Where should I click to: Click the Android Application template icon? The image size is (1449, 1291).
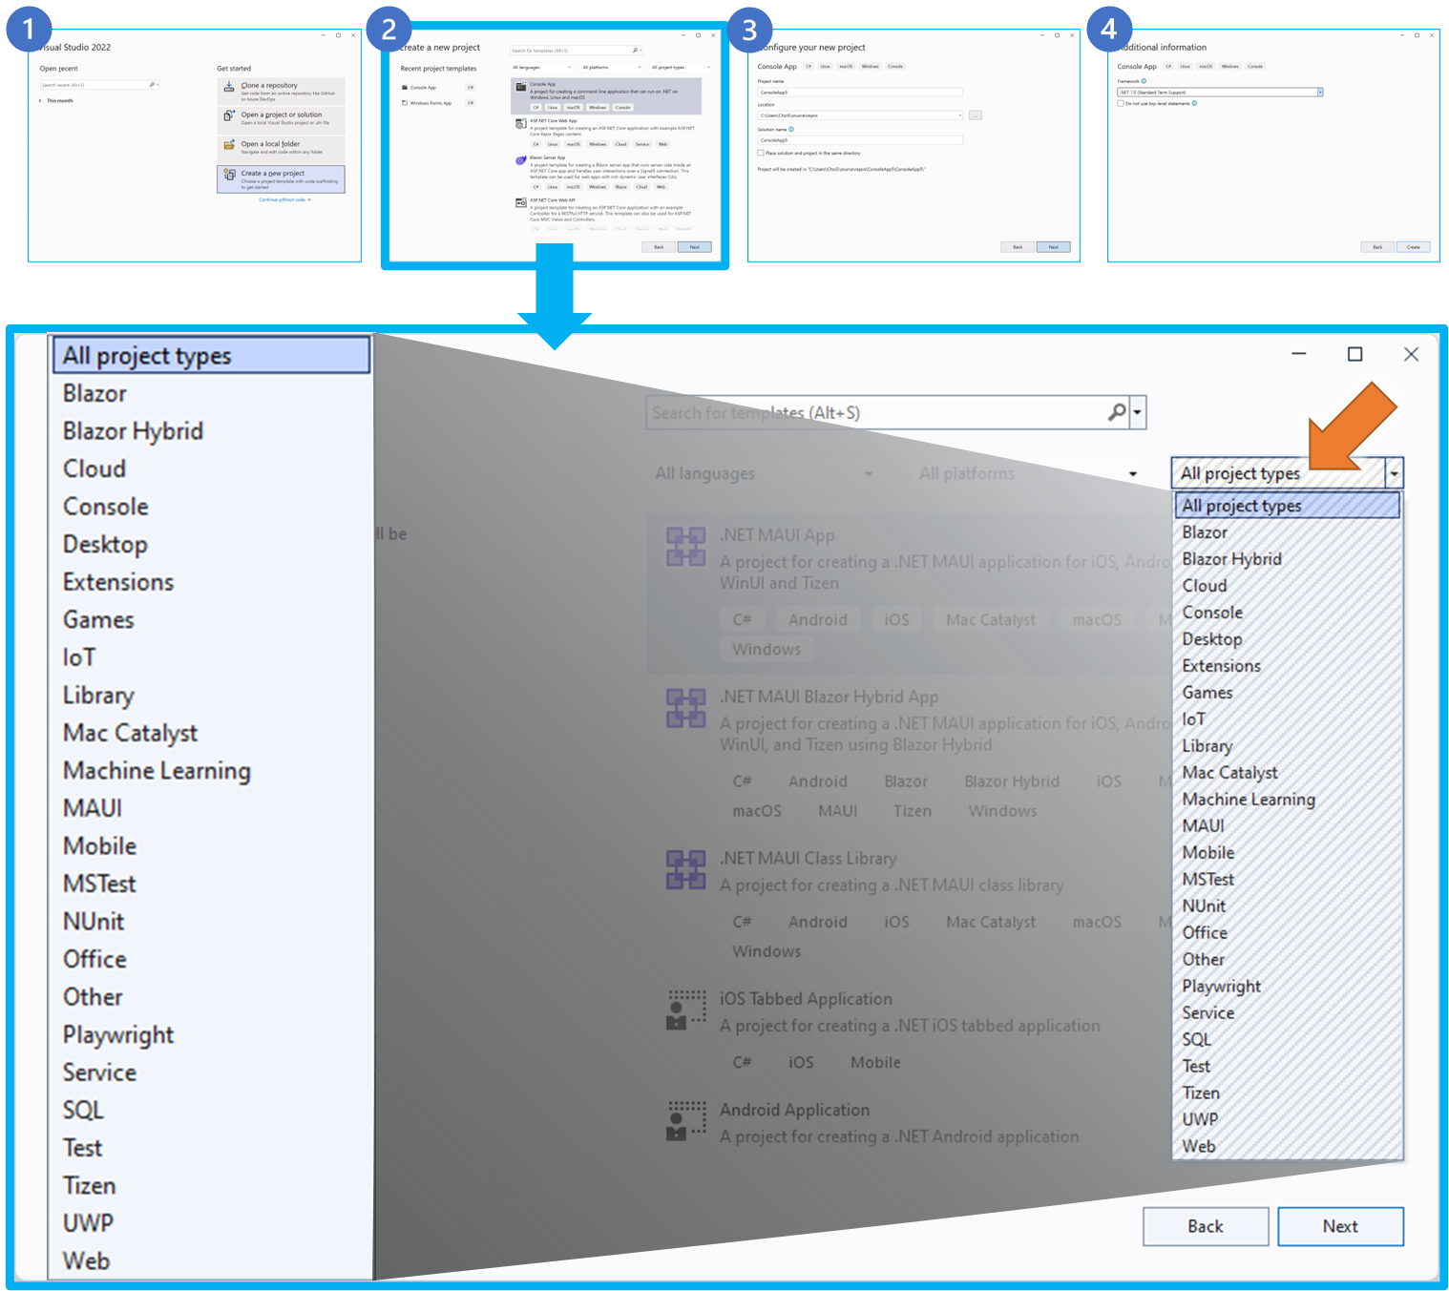(685, 1120)
